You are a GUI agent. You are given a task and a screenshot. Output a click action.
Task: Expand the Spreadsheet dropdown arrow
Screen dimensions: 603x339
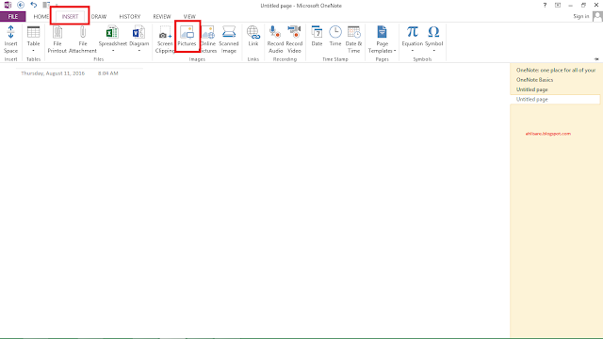tap(113, 51)
